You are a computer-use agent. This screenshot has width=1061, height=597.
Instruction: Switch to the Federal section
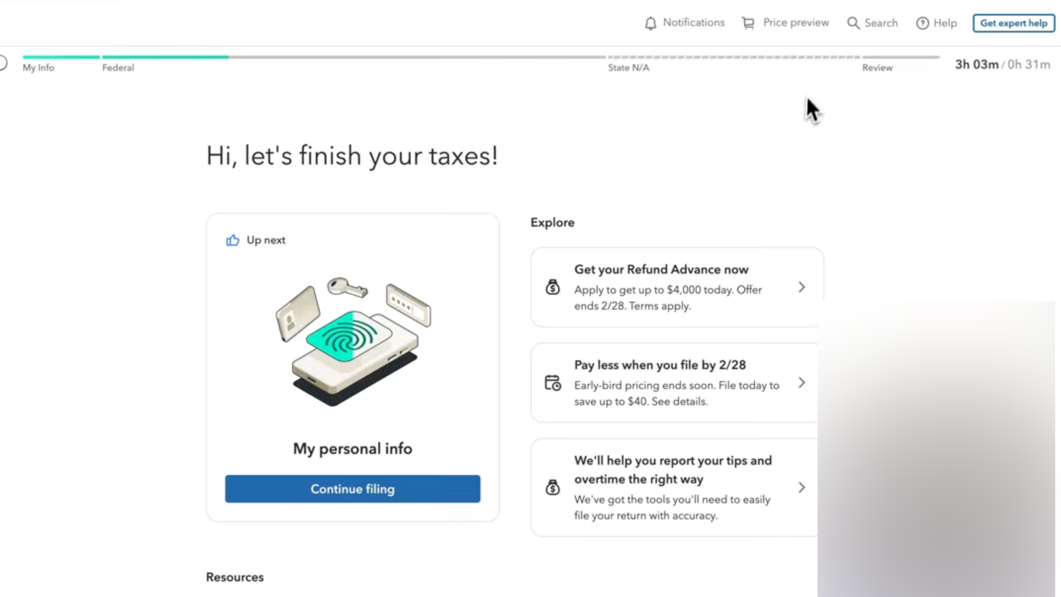(x=118, y=67)
